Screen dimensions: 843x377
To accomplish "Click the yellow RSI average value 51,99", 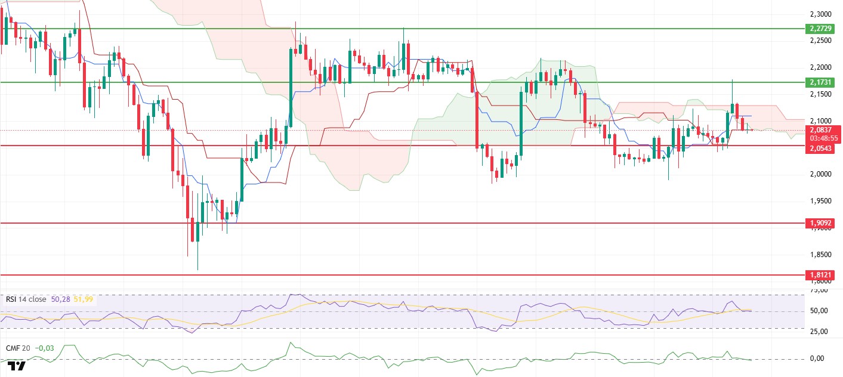I will pos(84,299).
